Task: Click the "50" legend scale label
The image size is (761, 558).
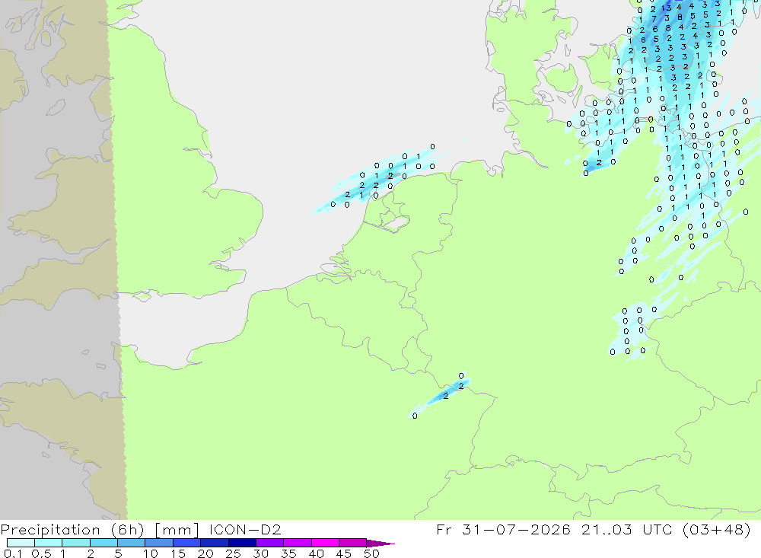Action: point(371,553)
